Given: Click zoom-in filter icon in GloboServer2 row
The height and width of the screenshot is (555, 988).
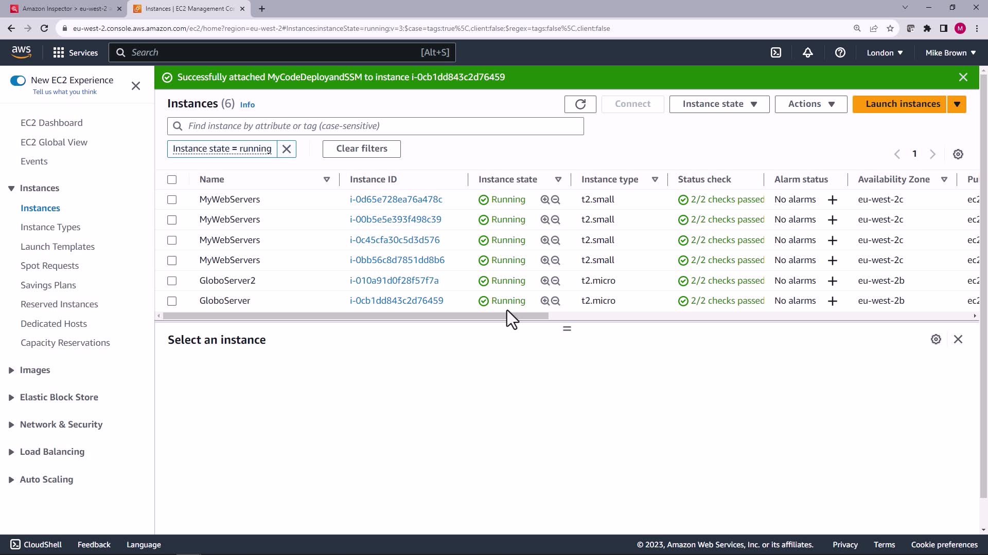Looking at the screenshot, I should click(544, 281).
